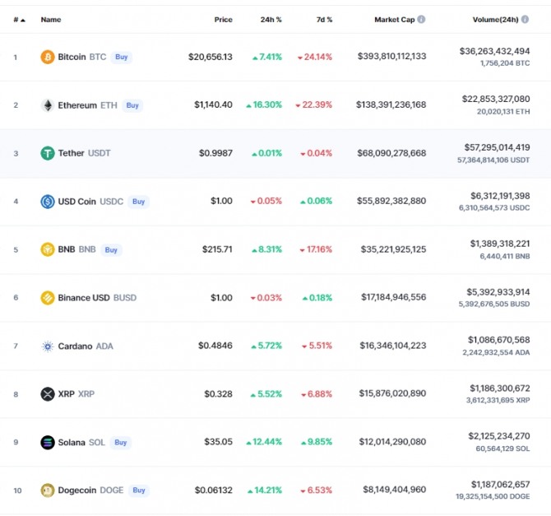Click Buy button beside Solana SOL
Viewport: 551px width, 516px height.
[x=121, y=443]
